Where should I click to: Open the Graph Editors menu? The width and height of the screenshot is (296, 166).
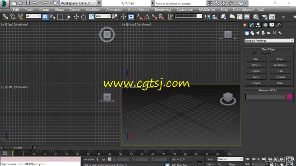point(138,10)
